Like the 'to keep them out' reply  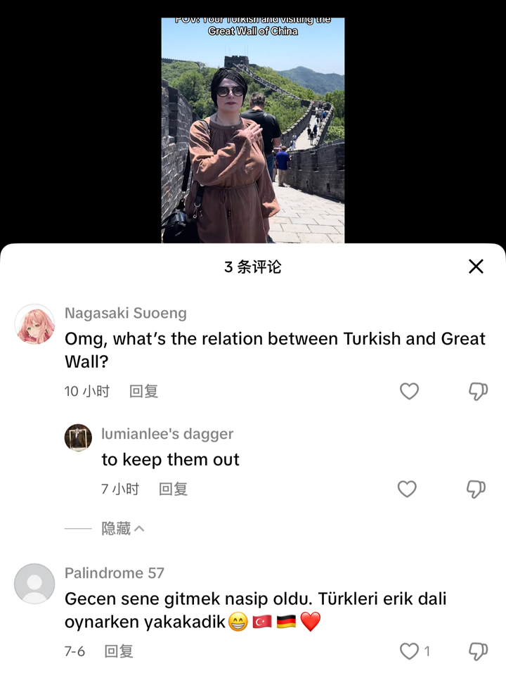407,489
